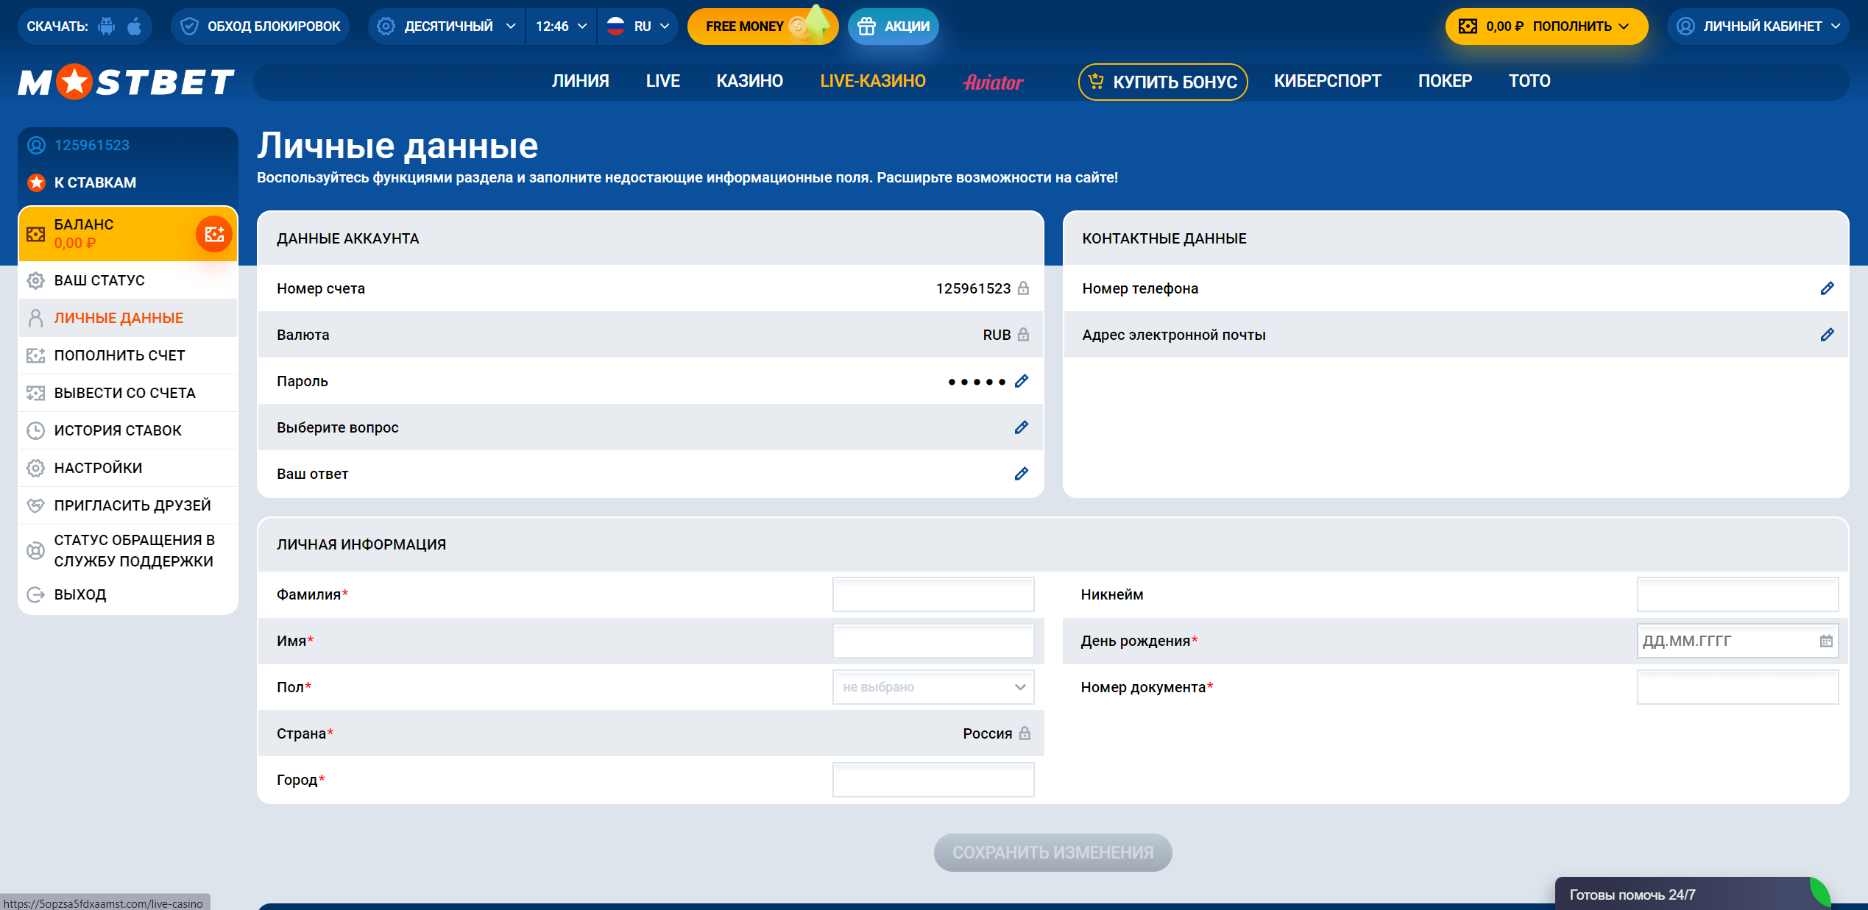Click the День рождения date field
Screen dimensions: 1868x910
pos(1738,641)
